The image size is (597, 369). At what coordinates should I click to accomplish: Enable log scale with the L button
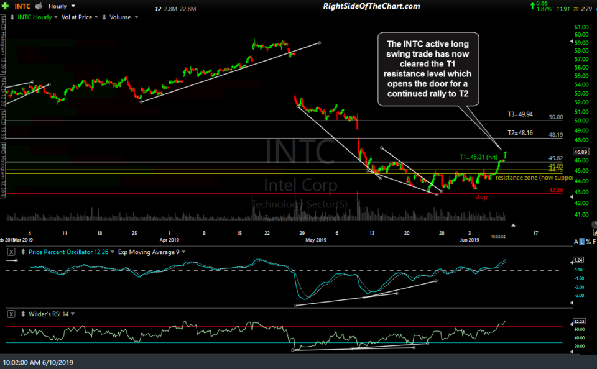point(581,241)
